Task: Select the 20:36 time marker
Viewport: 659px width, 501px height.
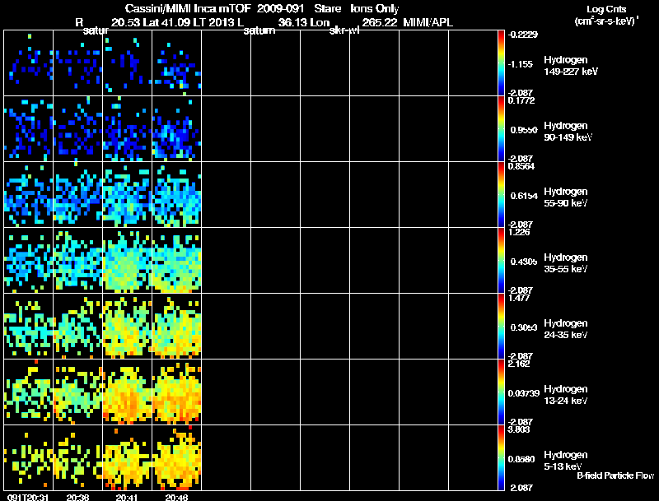Action: 77,497
